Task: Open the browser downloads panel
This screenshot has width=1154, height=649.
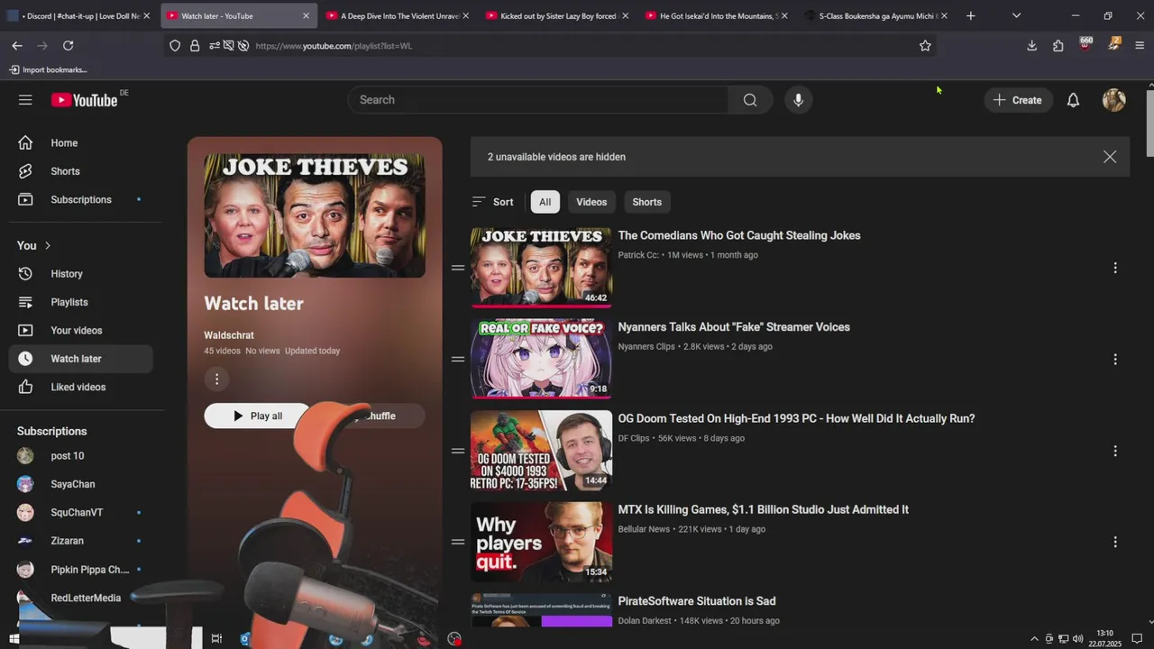Action: [x=1032, y=45]
